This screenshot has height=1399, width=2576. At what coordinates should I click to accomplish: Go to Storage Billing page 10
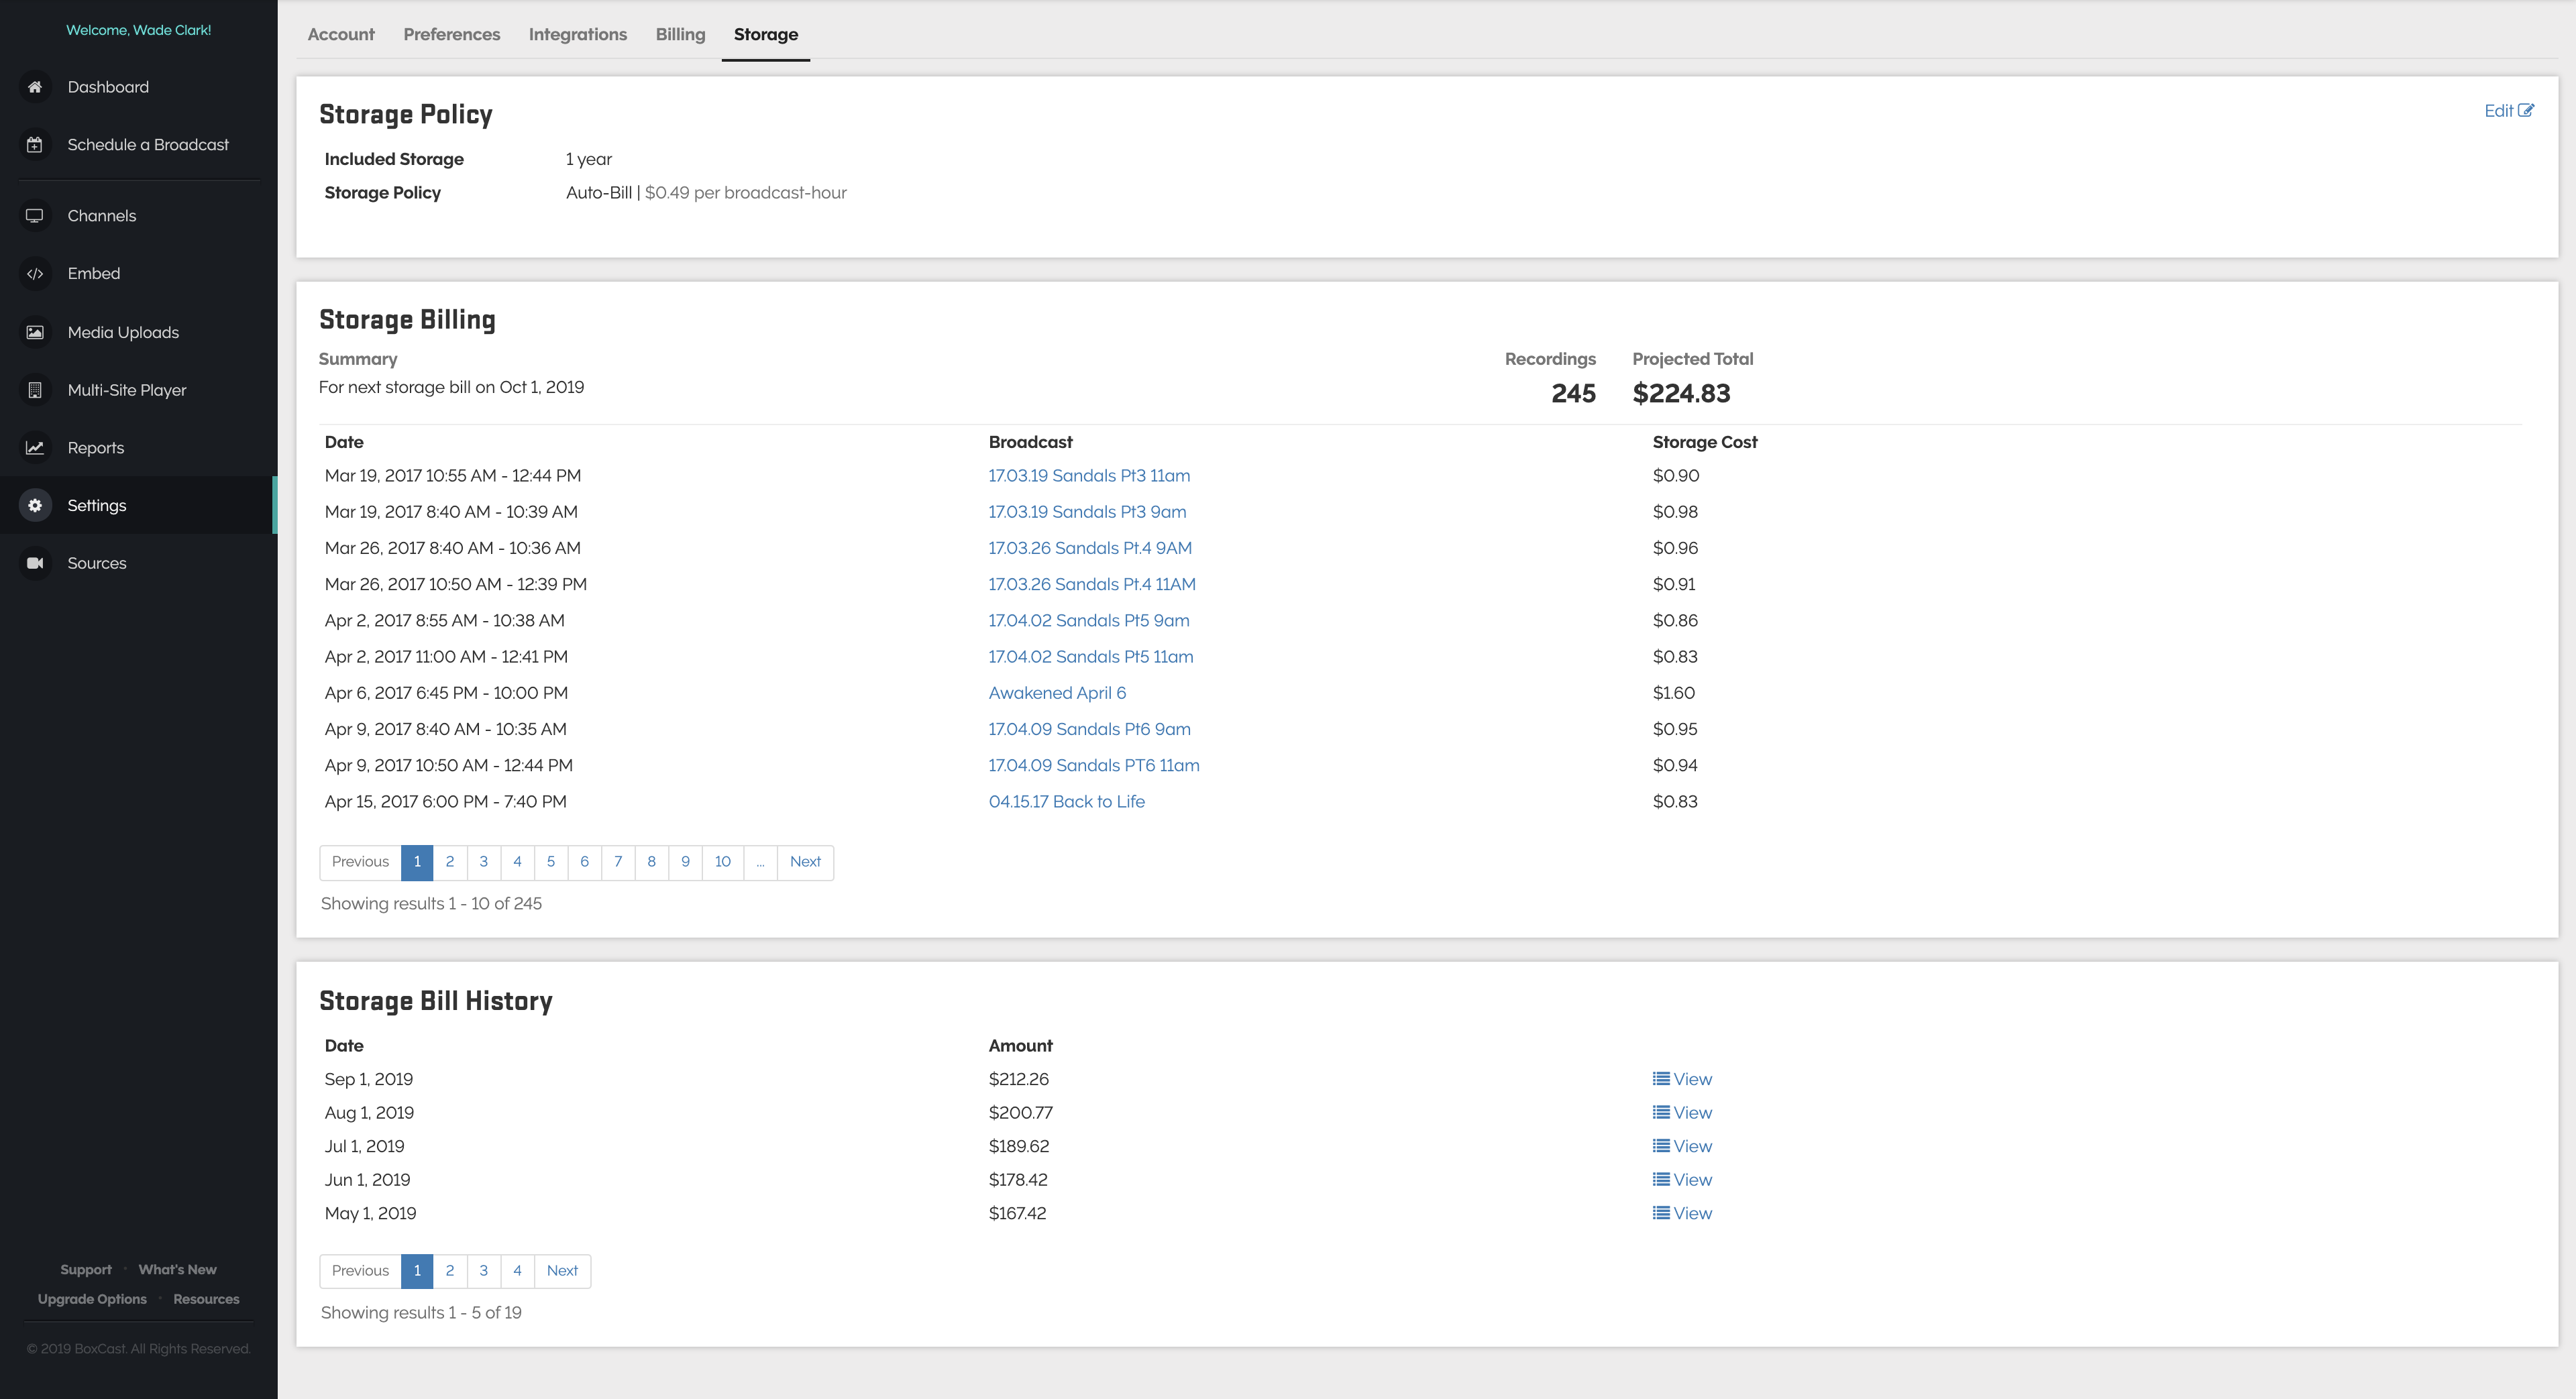click(x=722, y=862)
